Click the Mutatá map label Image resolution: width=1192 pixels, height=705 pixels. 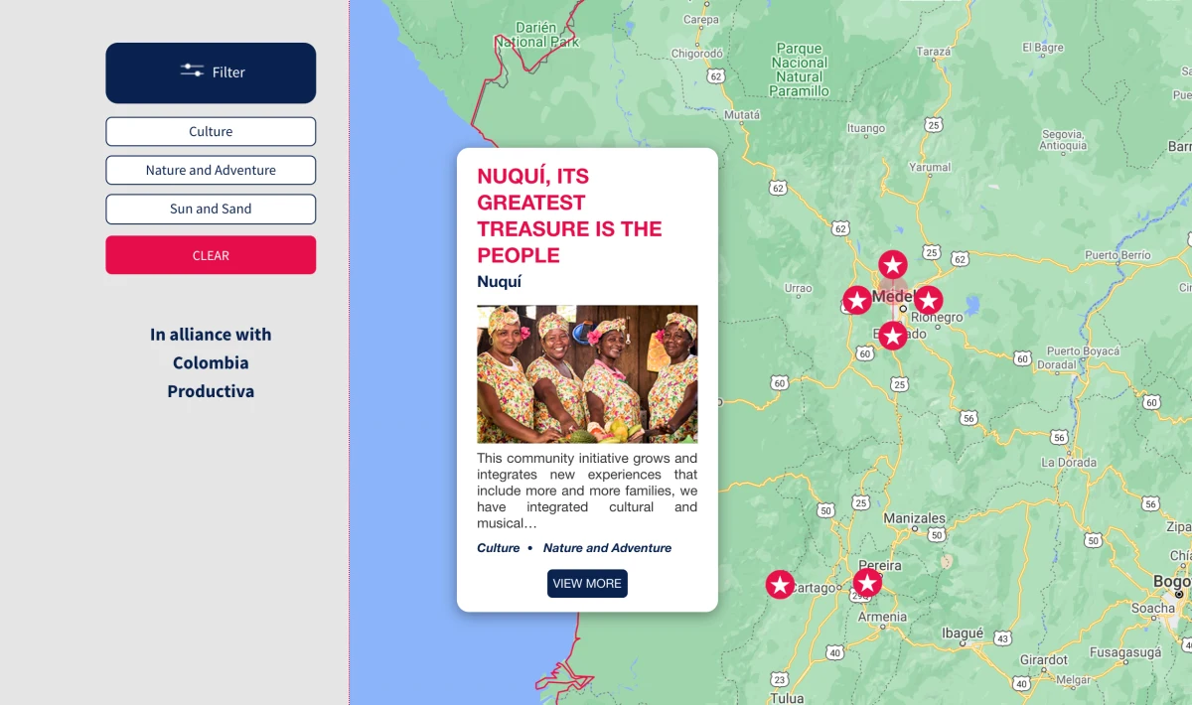pyautogui.click(x=741, y=115)
